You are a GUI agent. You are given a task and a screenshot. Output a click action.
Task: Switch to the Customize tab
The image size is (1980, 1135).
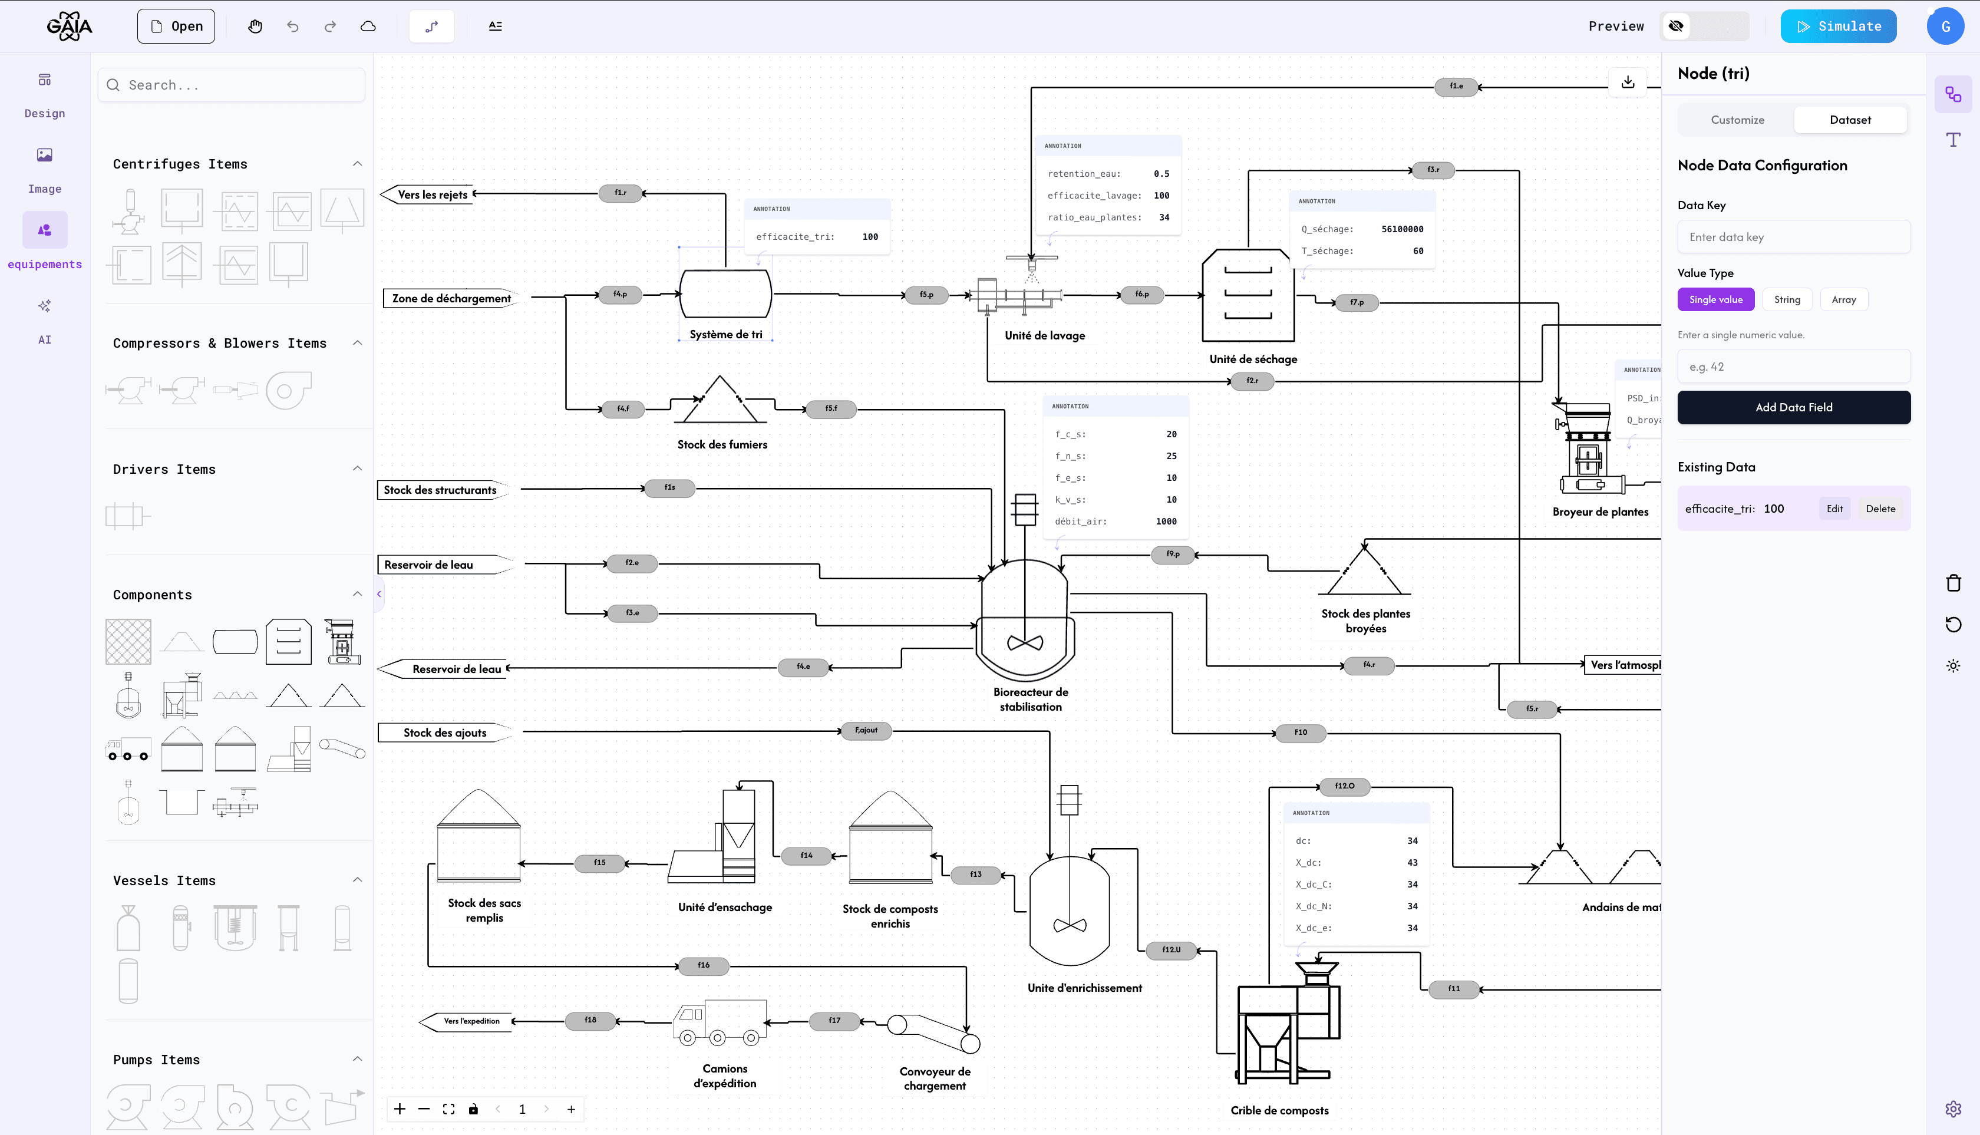click(x=1738, y=120)
